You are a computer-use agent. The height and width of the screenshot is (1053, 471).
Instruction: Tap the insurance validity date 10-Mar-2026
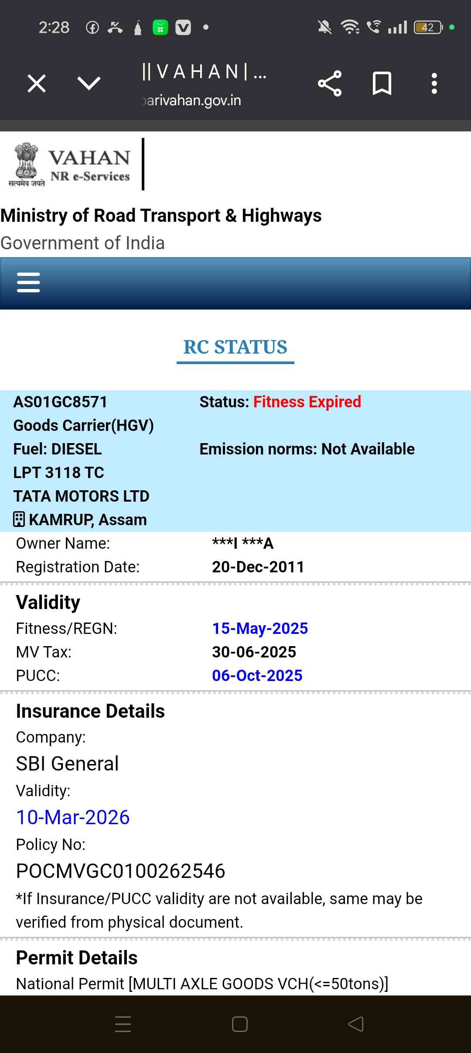point(73,817)
